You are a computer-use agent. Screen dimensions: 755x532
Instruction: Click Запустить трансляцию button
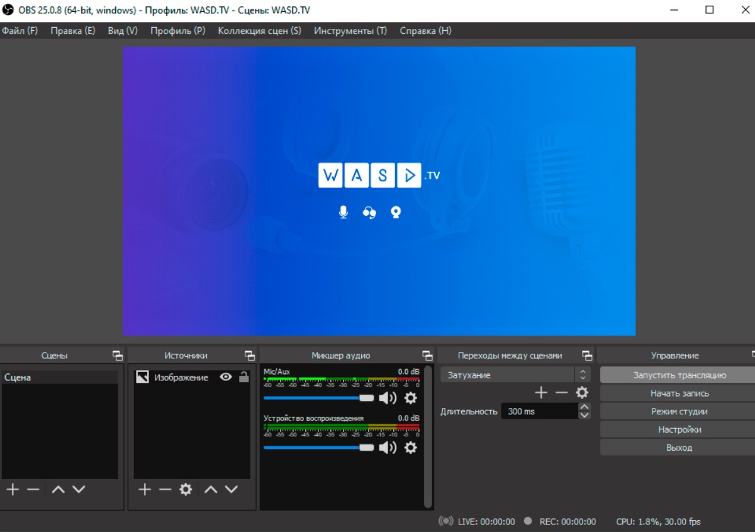pos(679,375)
